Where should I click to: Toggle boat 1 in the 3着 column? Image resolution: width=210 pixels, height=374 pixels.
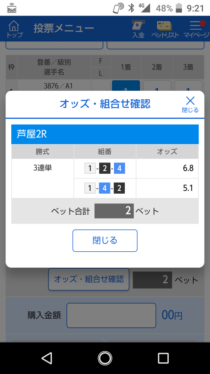[x=188, y=86]
